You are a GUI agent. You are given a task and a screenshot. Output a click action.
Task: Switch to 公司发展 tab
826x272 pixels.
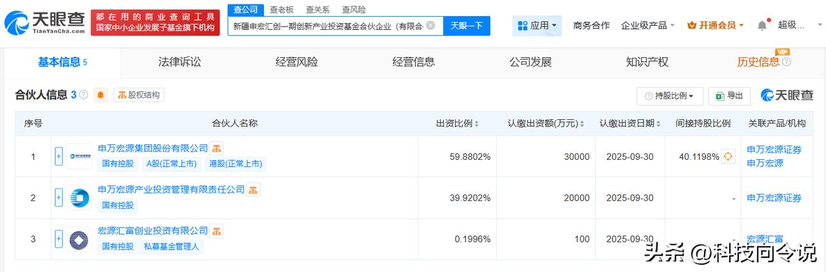pyautogui.click(x=530, y=62)
